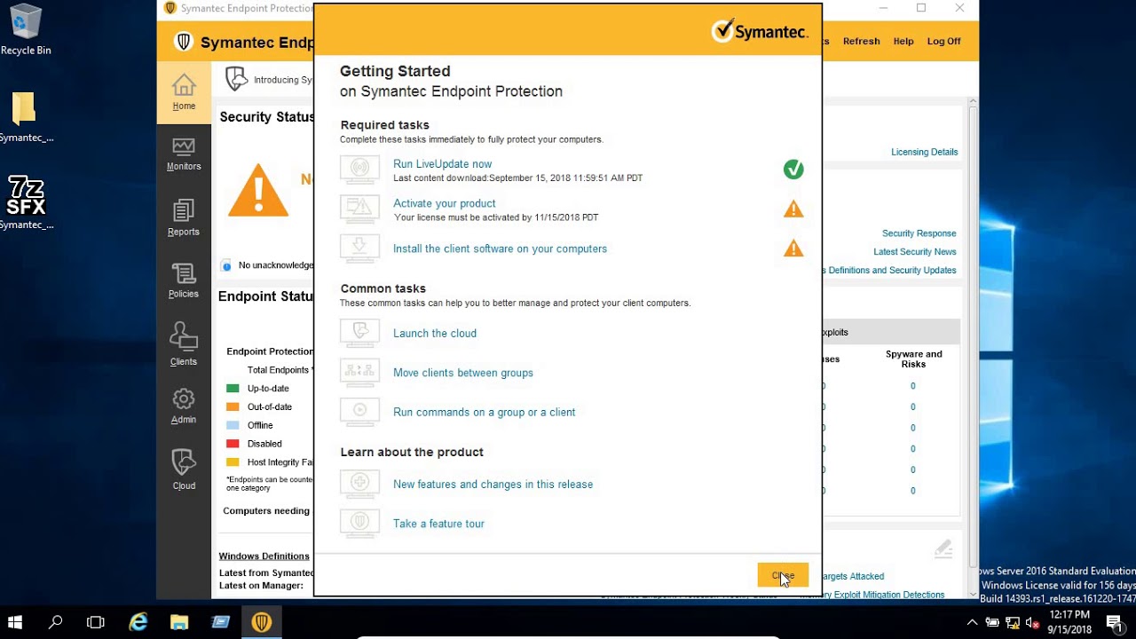The image size is (1136, 639).
Task: Click the New features and changes icon
Action: [359, 484]
